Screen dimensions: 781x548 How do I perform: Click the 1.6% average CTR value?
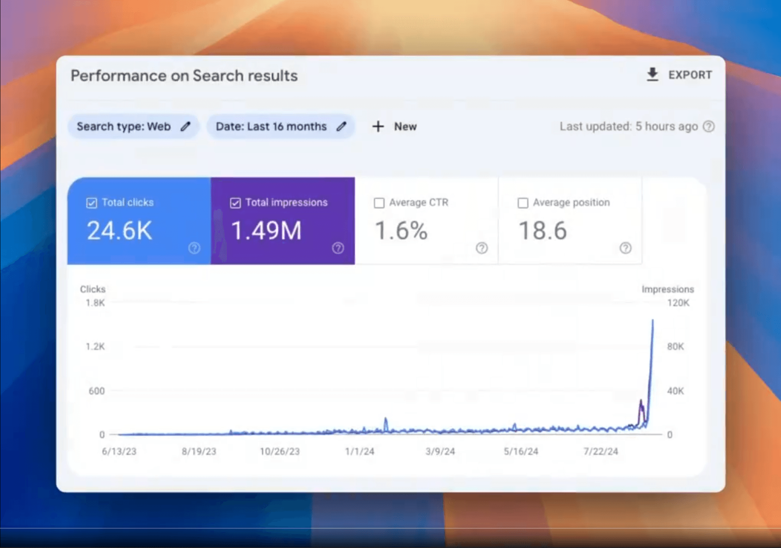pos(401,231)
